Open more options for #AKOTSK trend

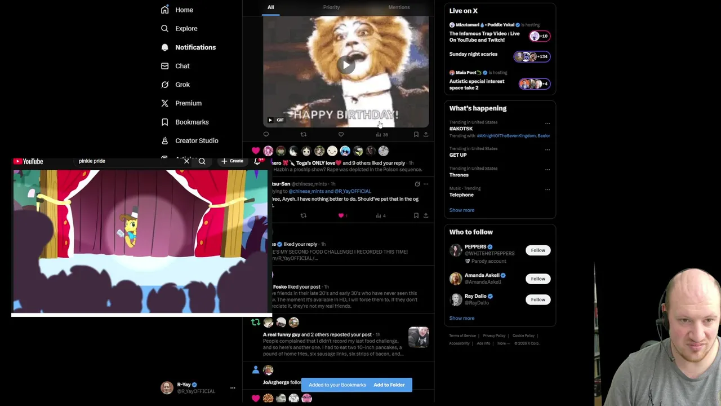548,123
